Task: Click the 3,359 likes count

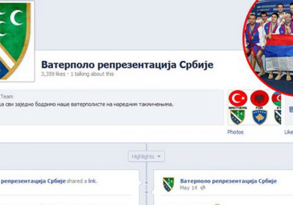Action: coord(53,74)
